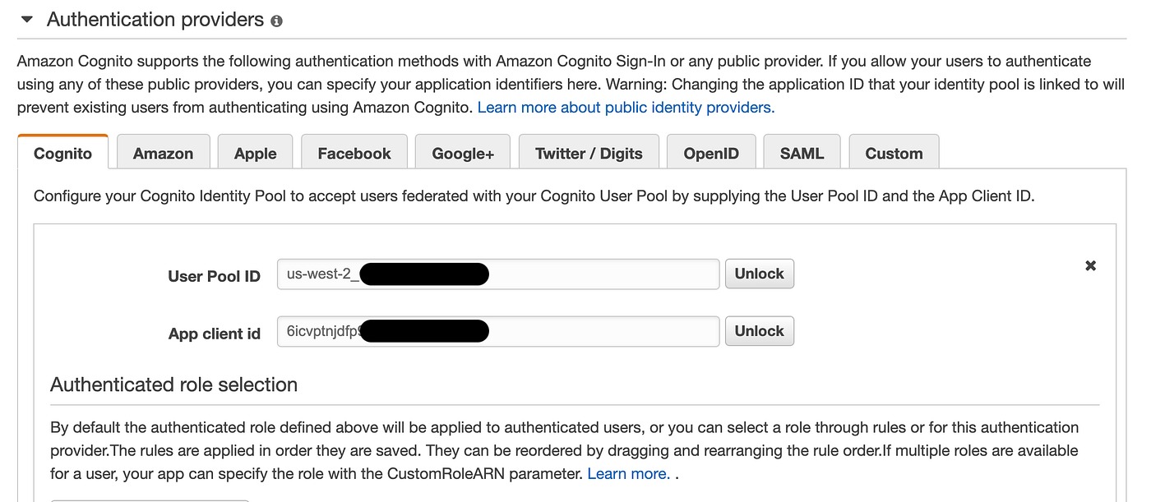This screenshot has width=1151, height=502.
Task: Open Learn more about public identity providers
Action: coord(626,107)
